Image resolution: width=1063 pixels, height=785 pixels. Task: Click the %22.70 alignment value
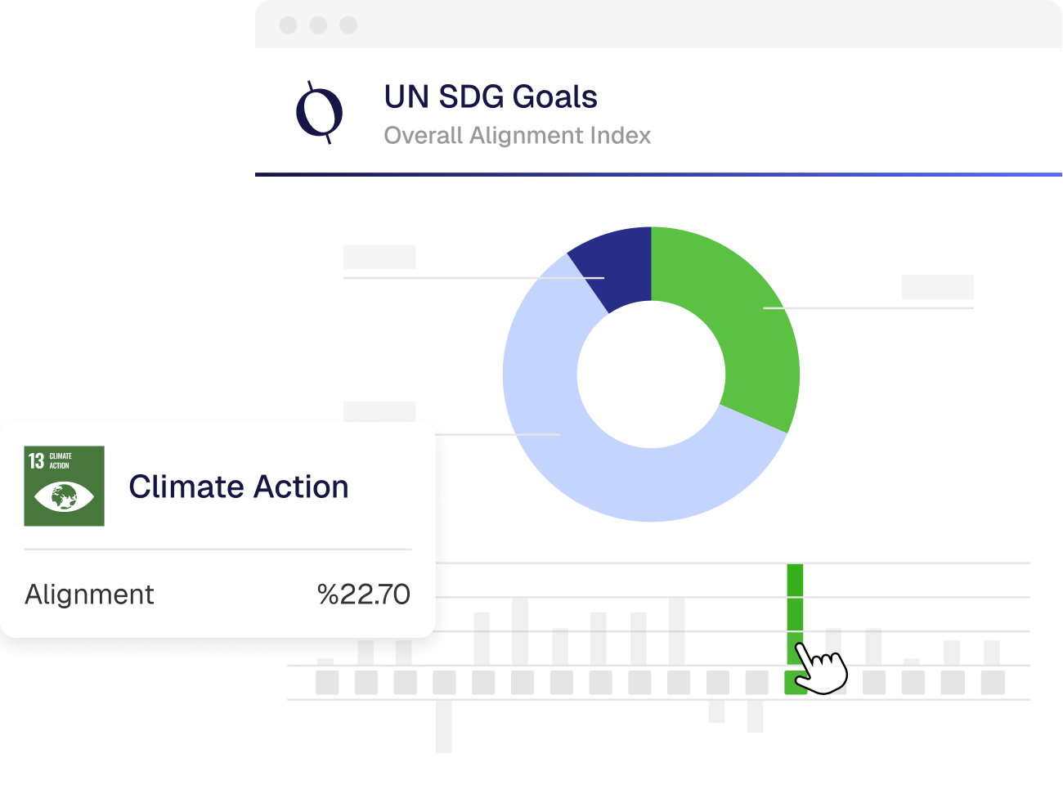click(364, 594)
